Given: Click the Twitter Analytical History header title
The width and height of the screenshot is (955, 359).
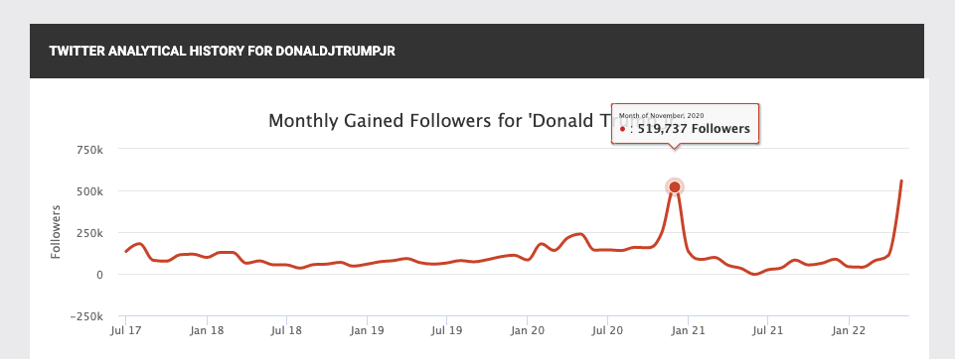Looking at the screenshot, I should pos(223,51).
